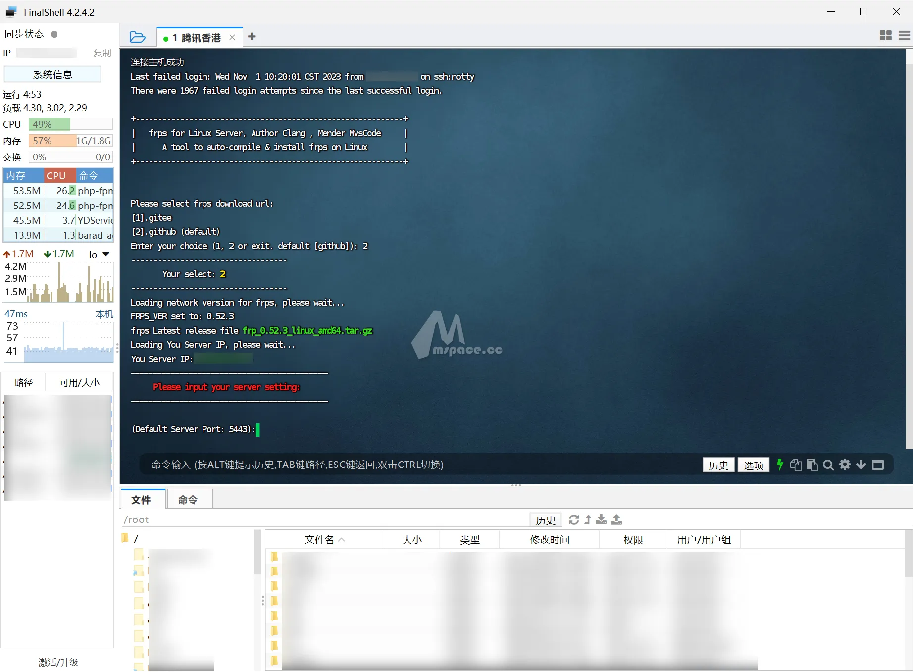
Task: Go up to parent directory
Action: [x=588, y=519]
